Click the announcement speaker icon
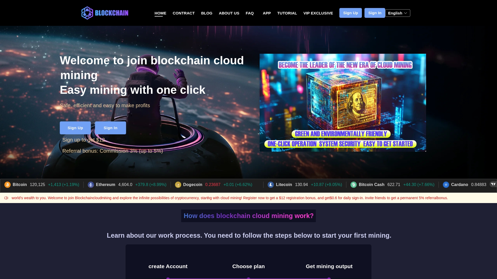The width and height of the screenshot is (497, 279). coord(6,198)
